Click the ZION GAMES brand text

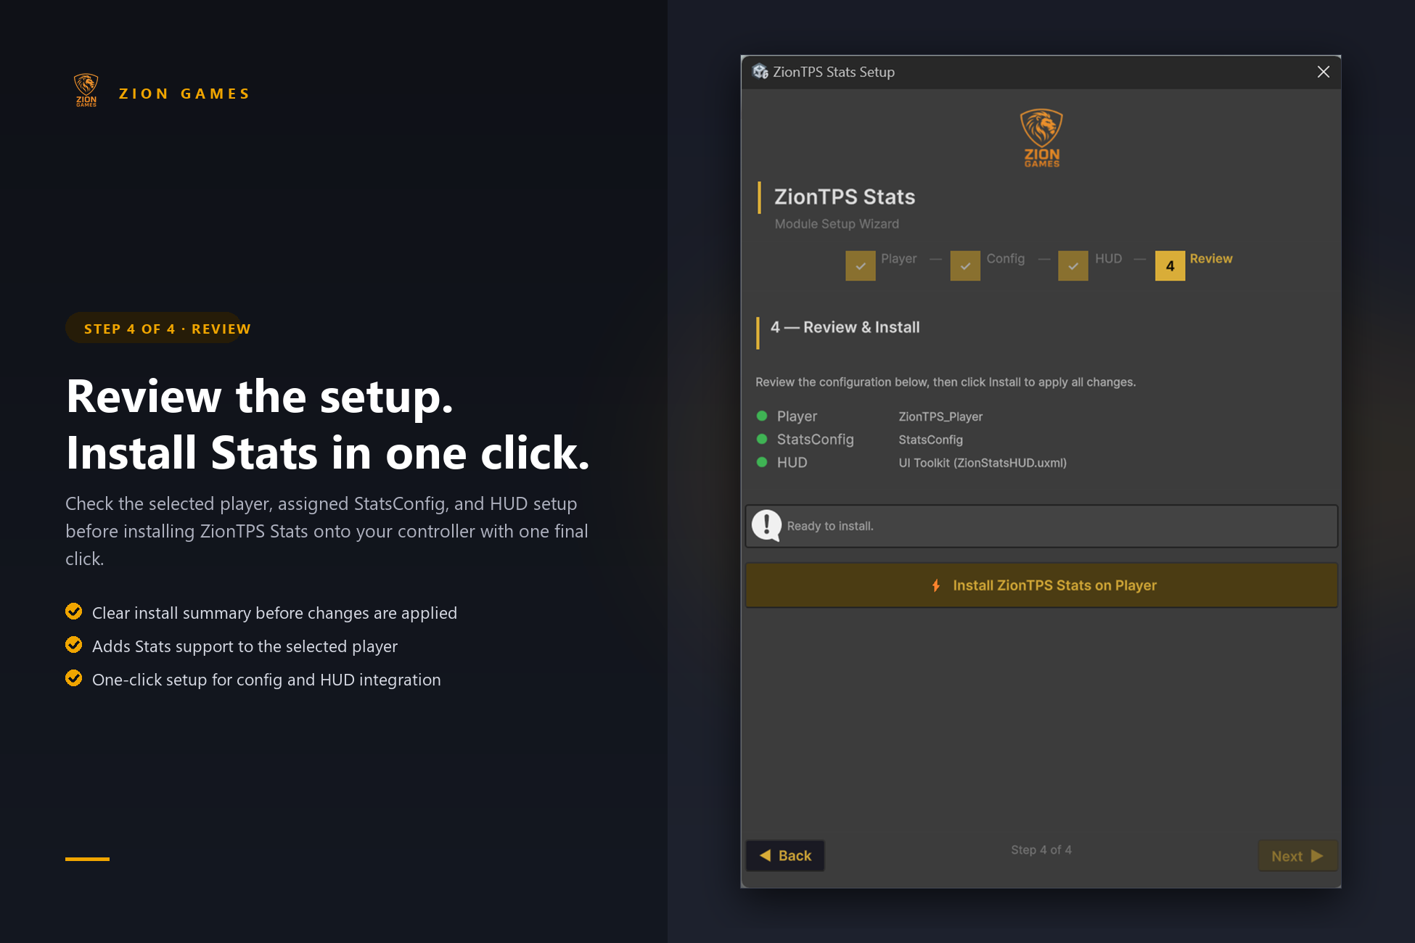click(184, 94)
